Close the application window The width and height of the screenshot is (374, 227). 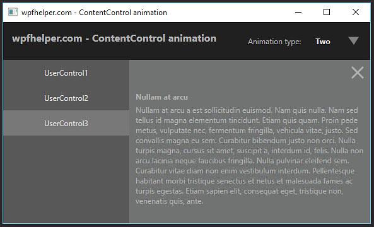coord(356,12)
